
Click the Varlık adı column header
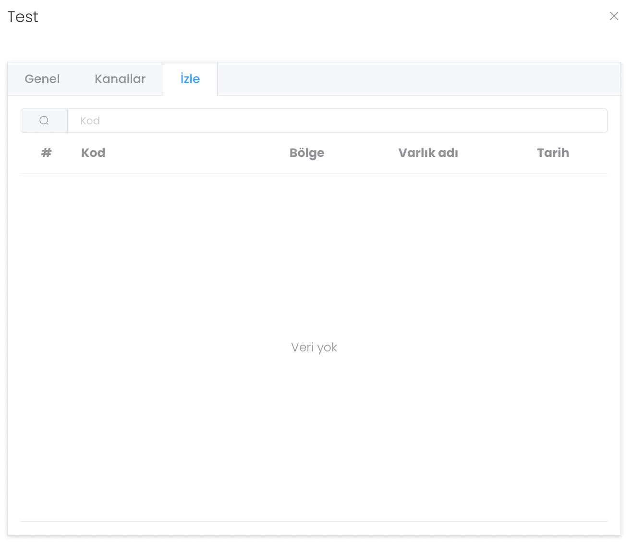pos(428,153)
